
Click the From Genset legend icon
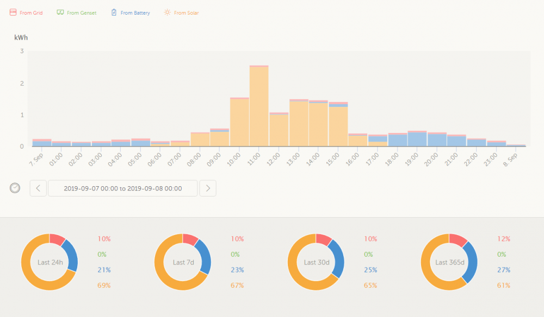(60, 12)
